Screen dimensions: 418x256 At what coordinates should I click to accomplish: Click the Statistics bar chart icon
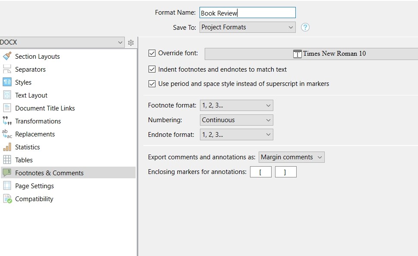tap(7, 147)
